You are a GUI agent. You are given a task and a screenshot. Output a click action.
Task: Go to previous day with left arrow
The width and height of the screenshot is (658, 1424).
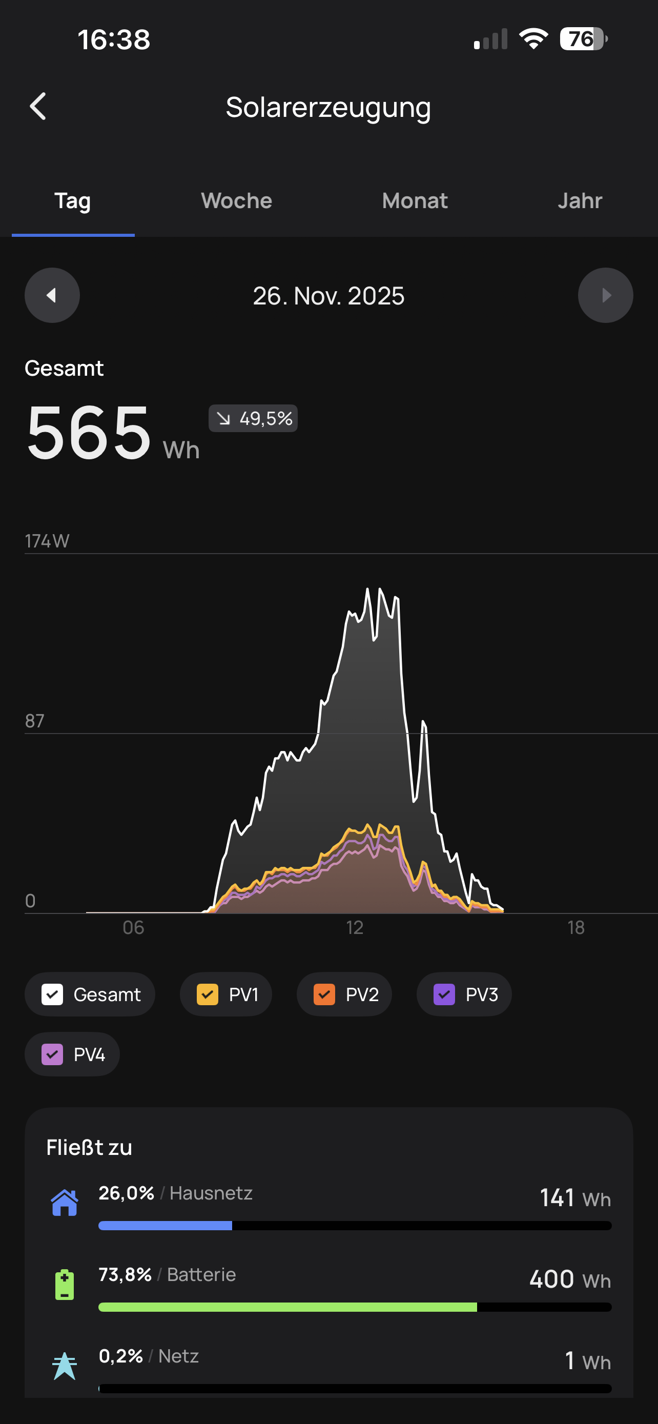(52, 295)
